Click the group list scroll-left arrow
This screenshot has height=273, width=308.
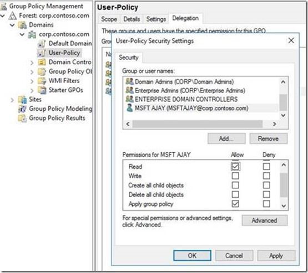click(128, 124)
